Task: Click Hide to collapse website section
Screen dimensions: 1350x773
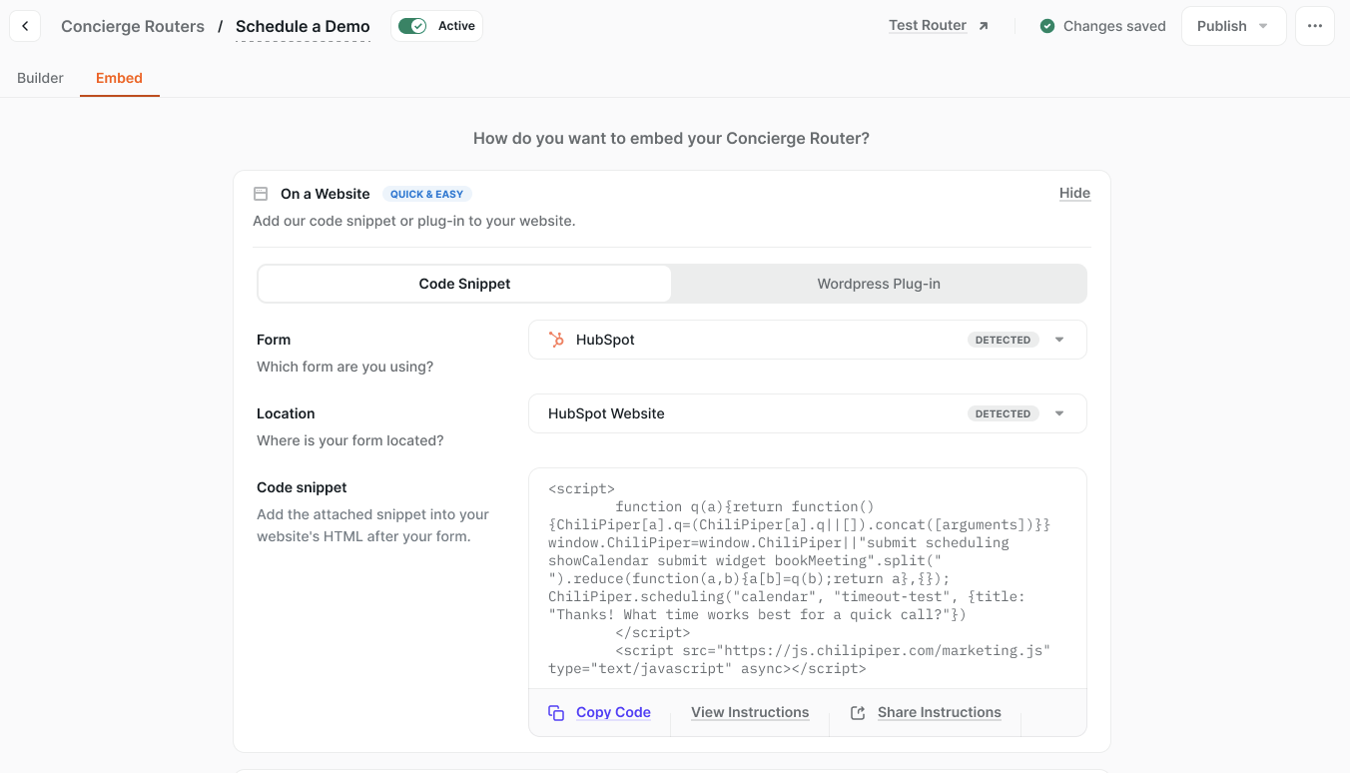Action: [1074, 193]
